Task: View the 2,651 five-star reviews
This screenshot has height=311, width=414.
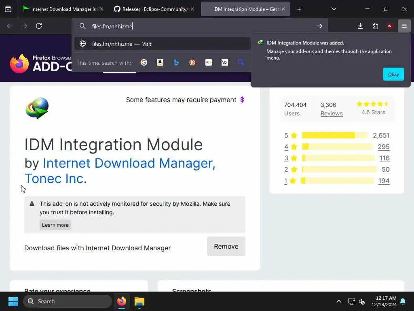Action: click(381, 135)
